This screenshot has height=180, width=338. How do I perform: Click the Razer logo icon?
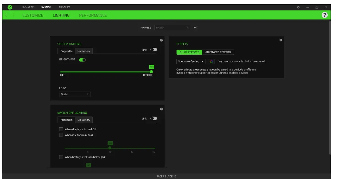pyautogui.click(x=10, y=7)
